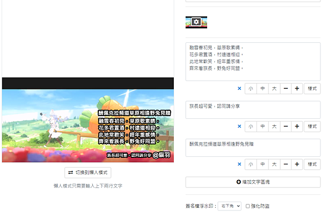Pick 大 size for 酬佩克拉頻道 block
The height and width of the screenshot is (212, 322).
(x=274, y=164)
